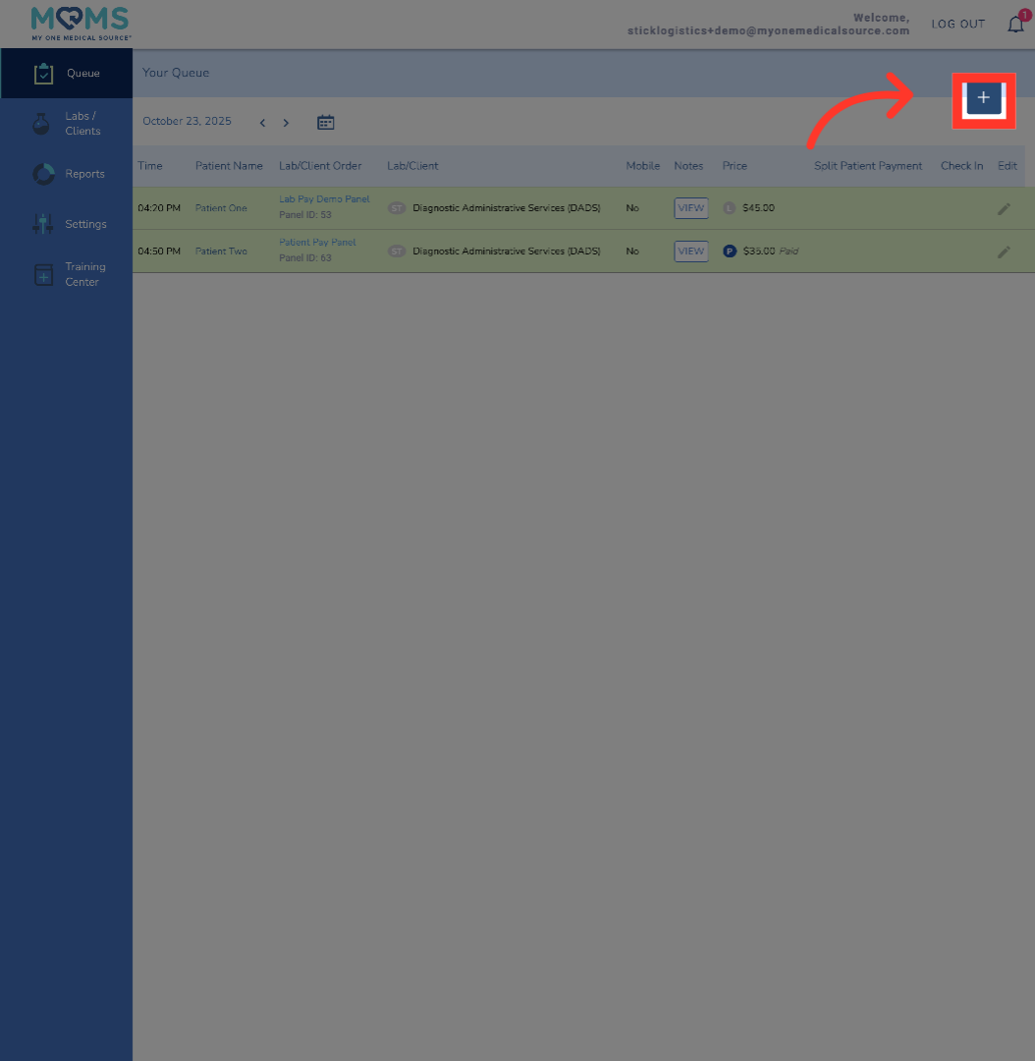Click the LOG OUT link
The height and width of the screenshot is (1061, 1035).
tap(957, 25)
